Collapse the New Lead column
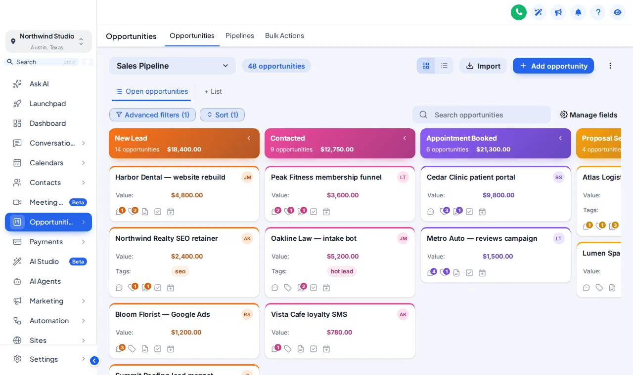This screenshot has width=633, height=375. pos(249,138)
